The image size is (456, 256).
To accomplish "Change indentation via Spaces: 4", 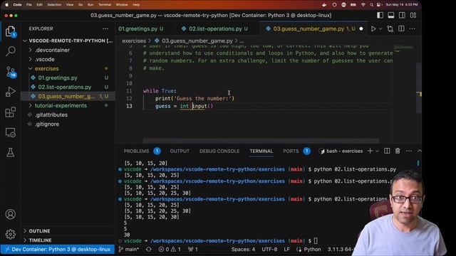I will [243, 250].
